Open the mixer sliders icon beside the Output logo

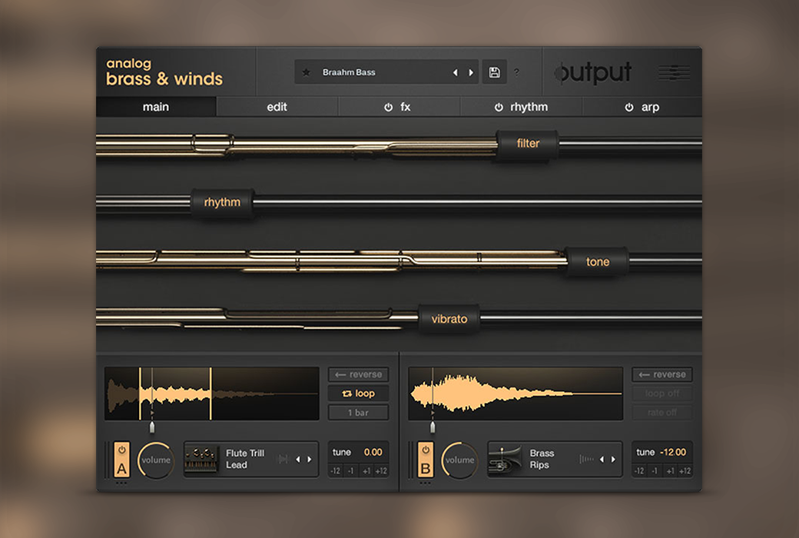674,73
